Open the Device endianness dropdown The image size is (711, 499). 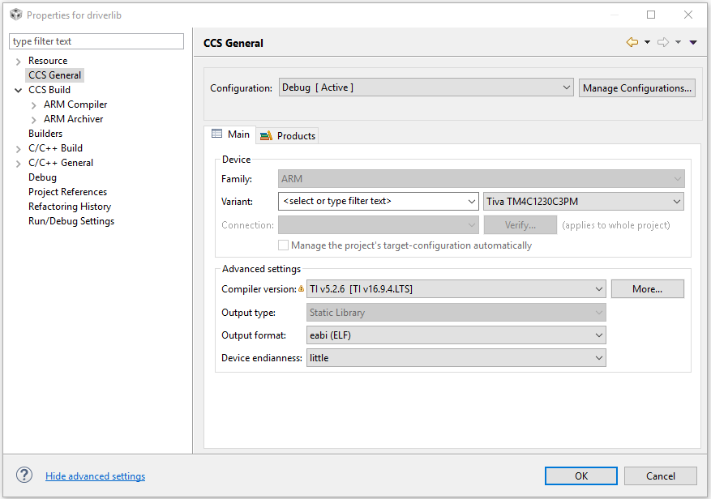click(x=456, y=357)
